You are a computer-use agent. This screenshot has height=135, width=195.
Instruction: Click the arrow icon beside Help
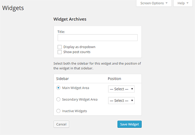point(187,3)
